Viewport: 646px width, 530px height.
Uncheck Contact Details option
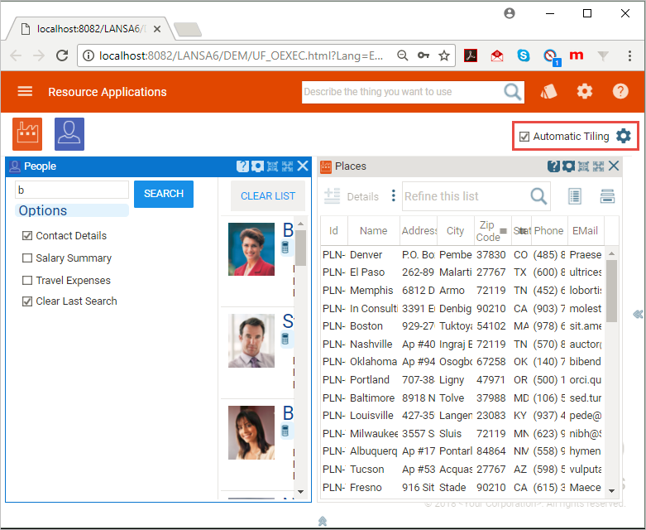(27, 235)
